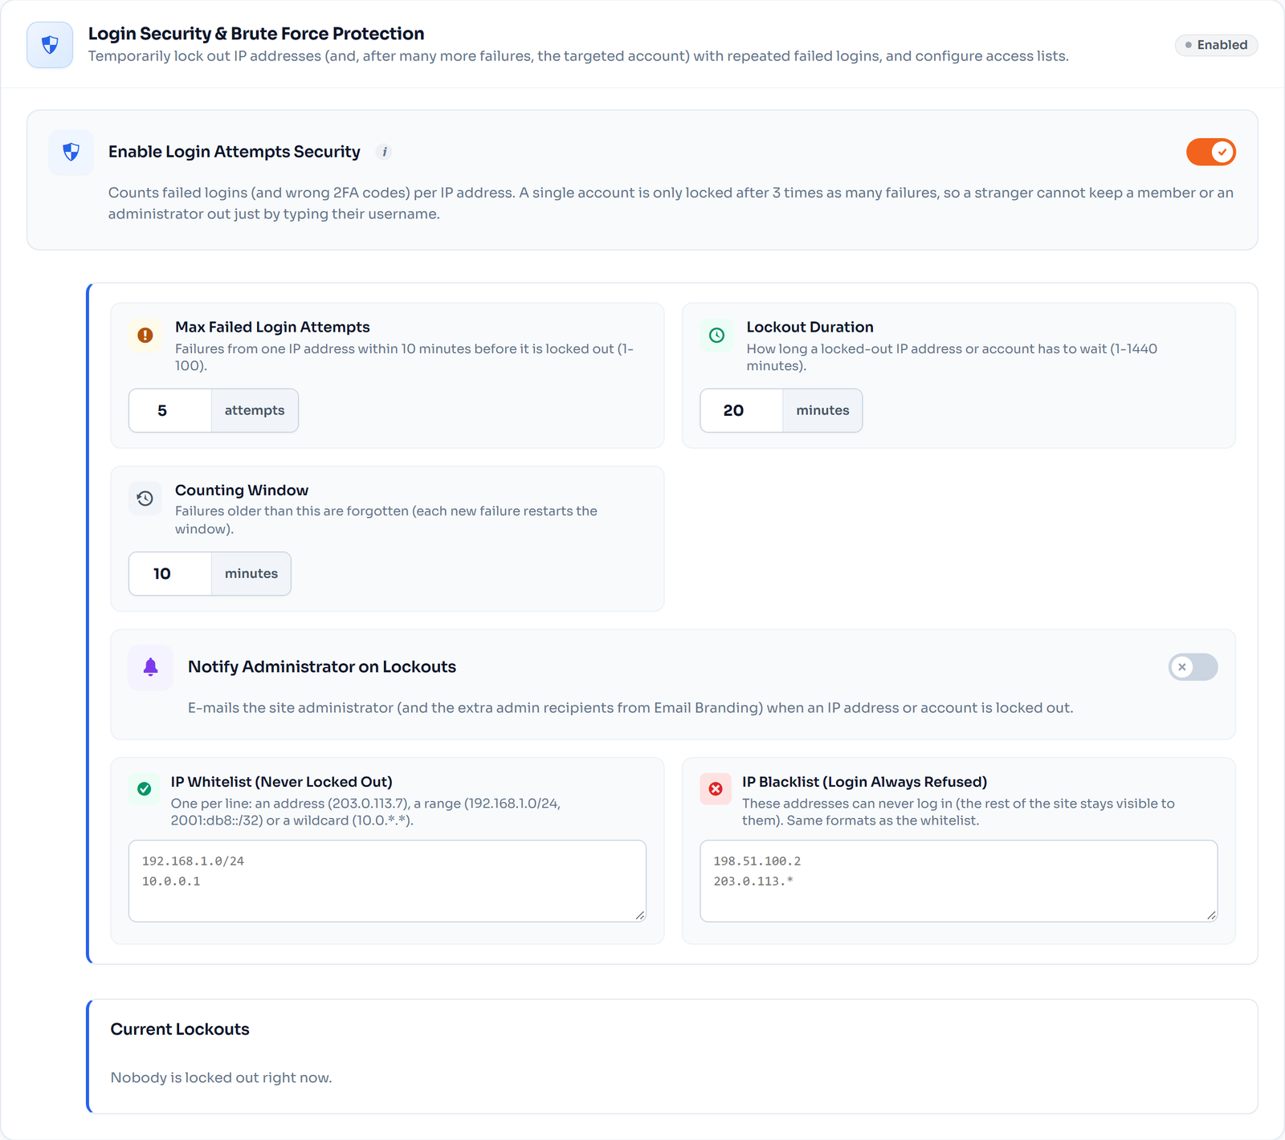Viewport: 1285px width, 1140px height.
Task: Click the shield icon beside Login Security header
Action: (50, 45)
